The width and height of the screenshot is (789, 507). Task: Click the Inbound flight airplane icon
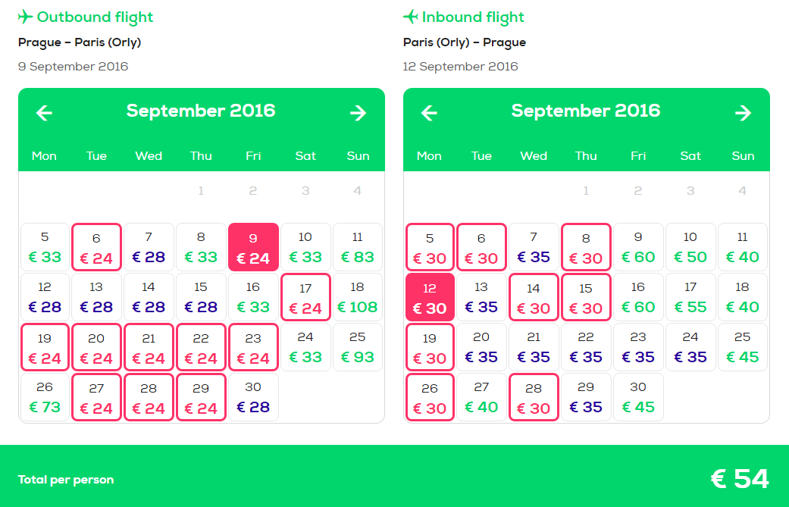pos(411,17)
